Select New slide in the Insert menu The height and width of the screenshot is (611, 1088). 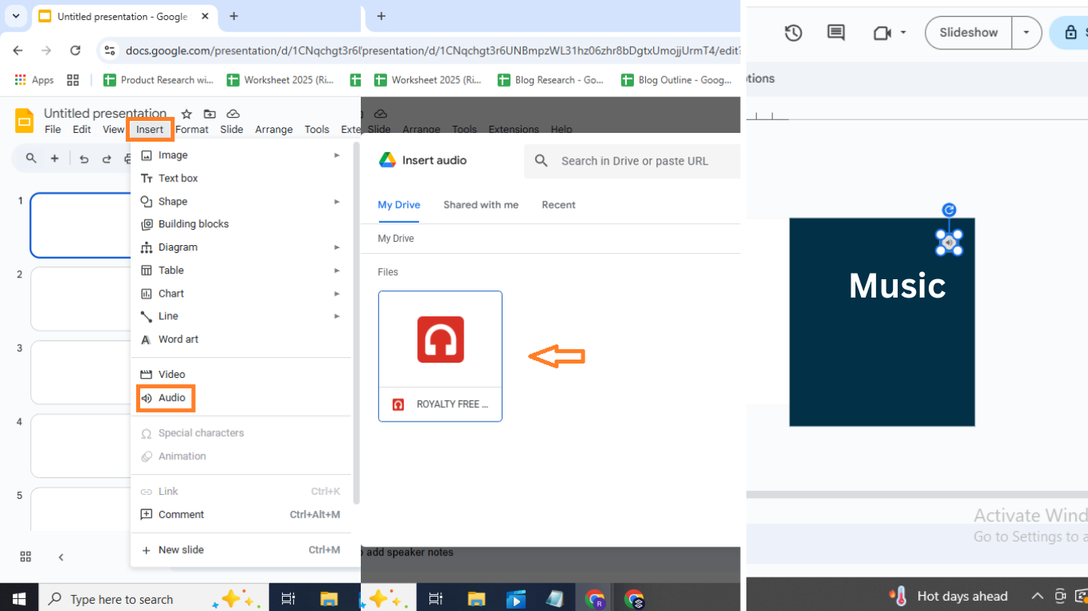tap(181, 550)
